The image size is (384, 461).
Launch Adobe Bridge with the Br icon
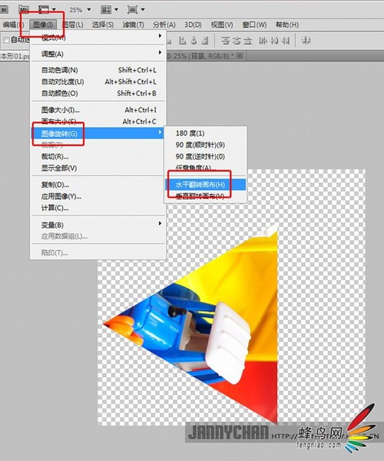pos(4,9)
